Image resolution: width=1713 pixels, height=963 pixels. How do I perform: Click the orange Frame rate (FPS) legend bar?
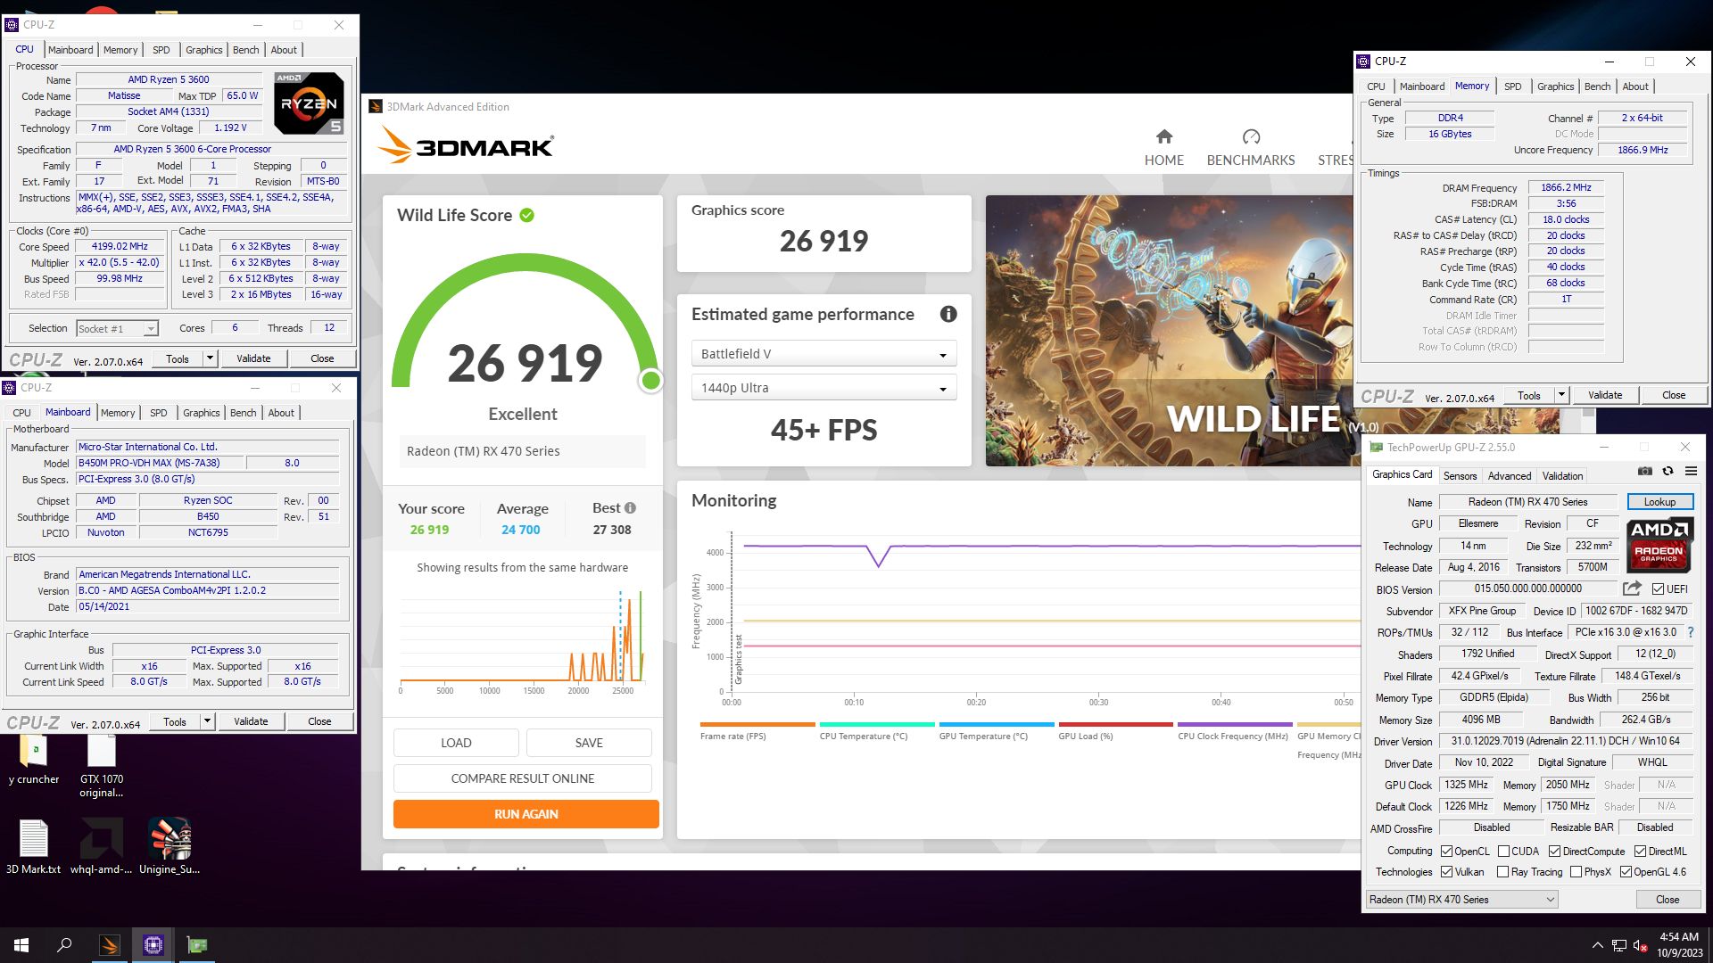tap(757, 724)
